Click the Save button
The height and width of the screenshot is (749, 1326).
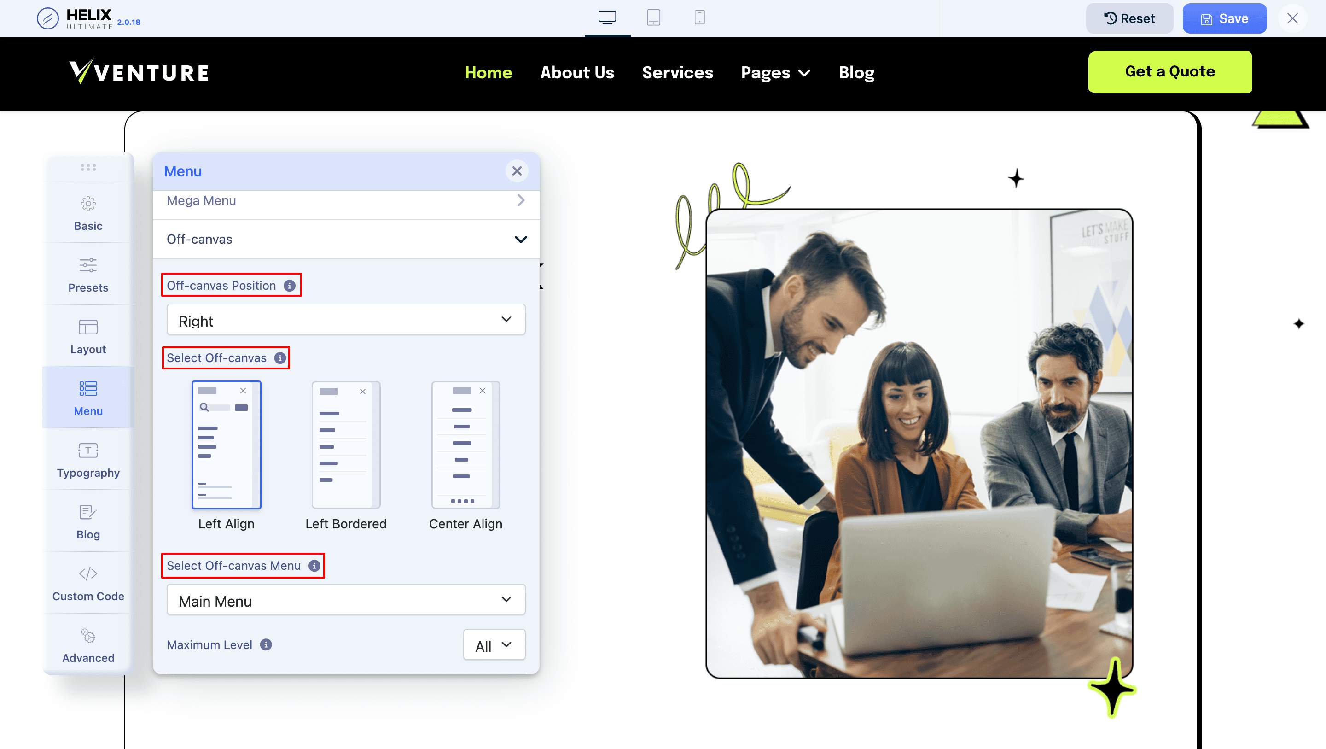pyautogui.click(x=1224, y=18)
